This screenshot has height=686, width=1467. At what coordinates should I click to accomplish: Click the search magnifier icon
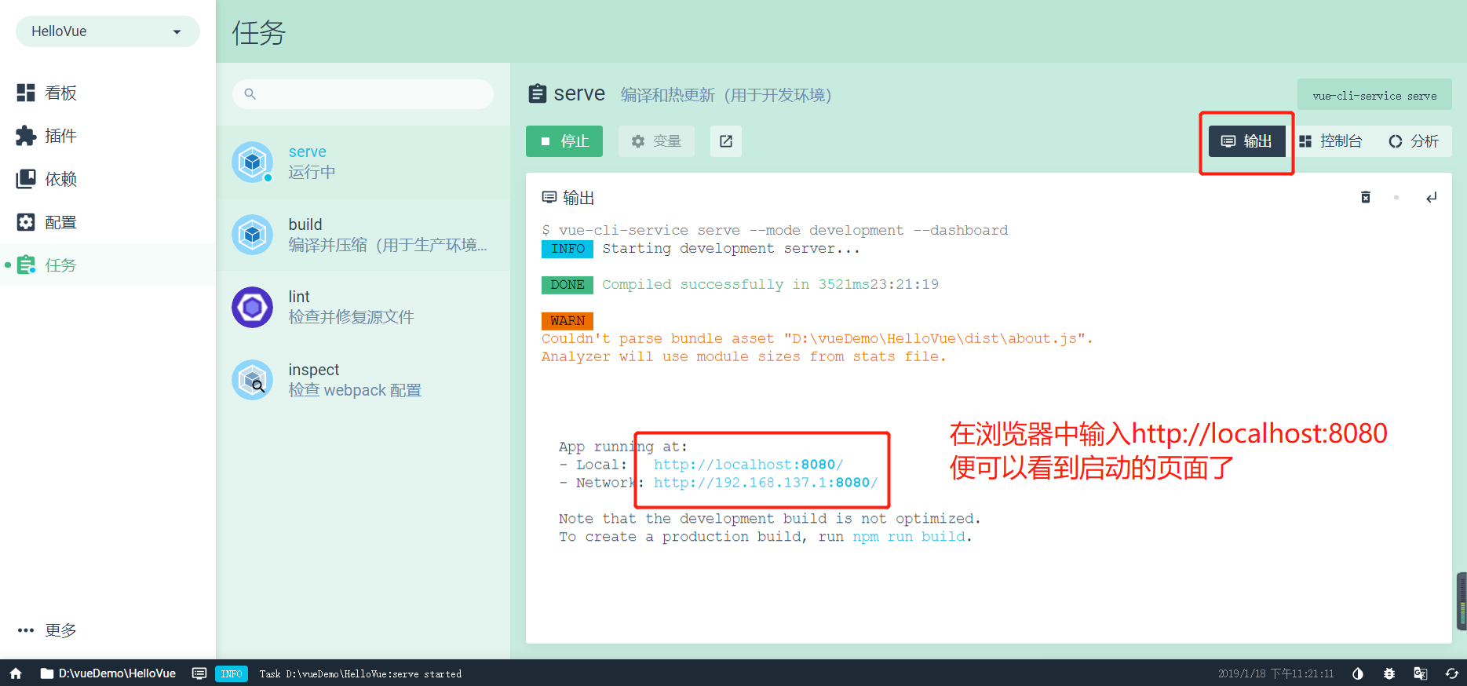coord(250,94)
